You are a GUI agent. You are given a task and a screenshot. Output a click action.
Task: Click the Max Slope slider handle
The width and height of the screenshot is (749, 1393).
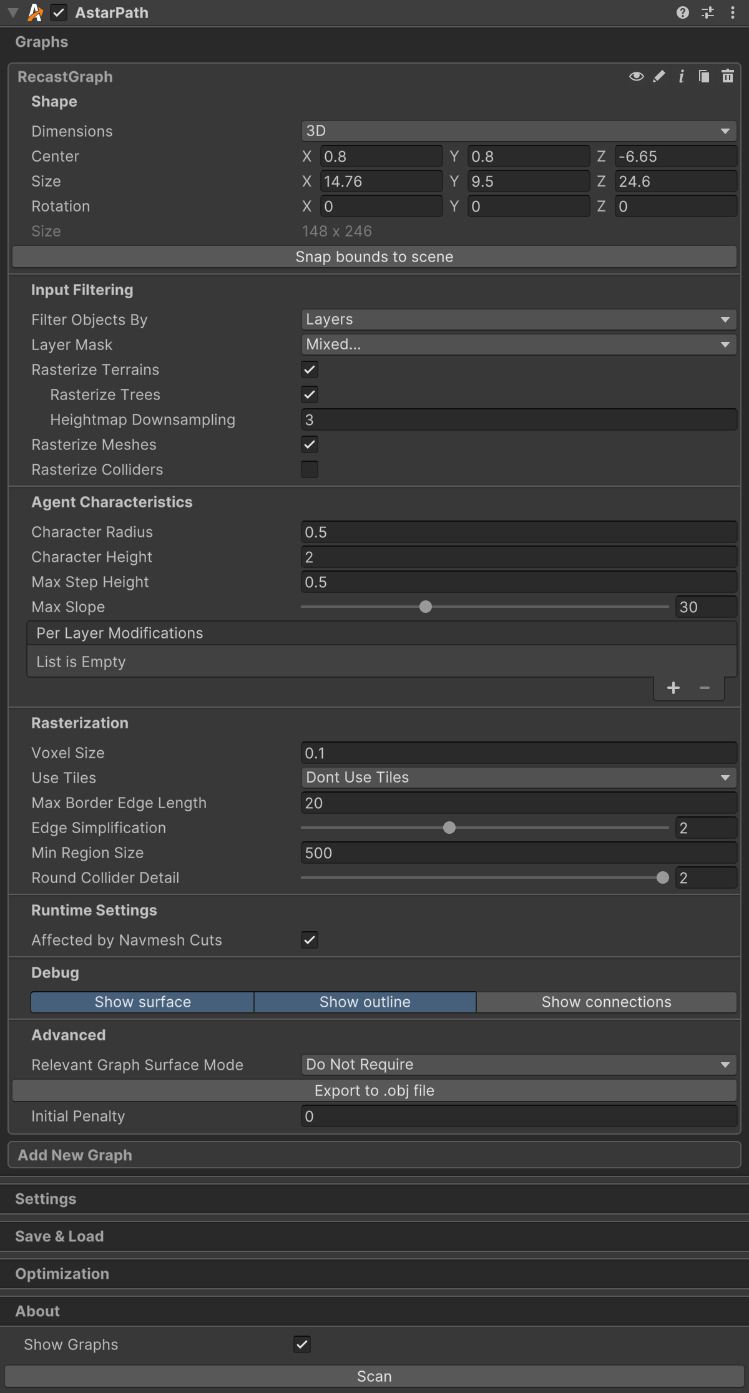click(426, 607)
